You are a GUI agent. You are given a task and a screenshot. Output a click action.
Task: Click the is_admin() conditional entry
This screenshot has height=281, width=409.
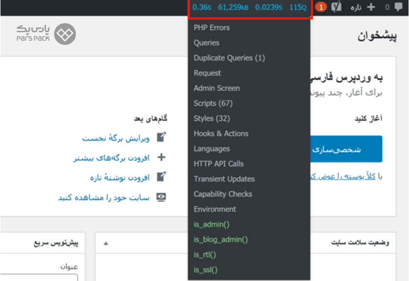[x=211, y=224]
